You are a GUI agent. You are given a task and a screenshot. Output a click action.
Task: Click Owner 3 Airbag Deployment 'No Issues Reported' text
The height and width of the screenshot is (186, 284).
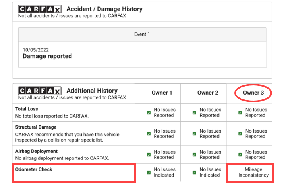click(x=256, y=155)
